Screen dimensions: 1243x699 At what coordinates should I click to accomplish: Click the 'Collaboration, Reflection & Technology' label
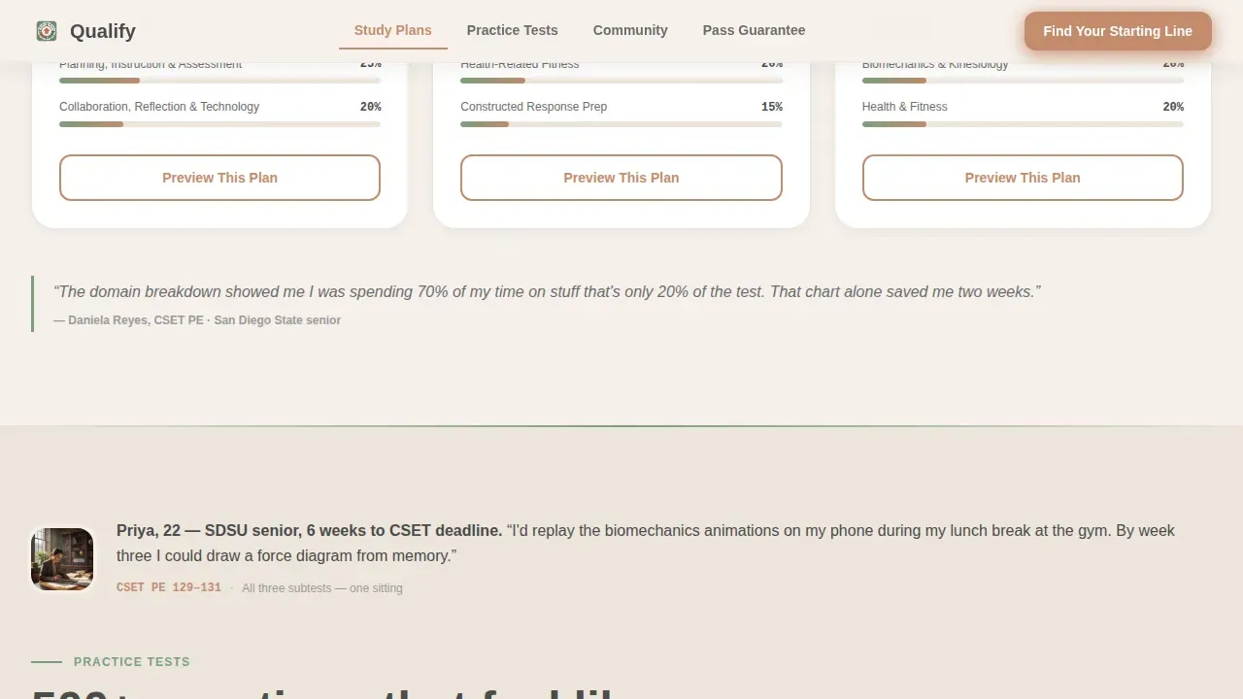pos(159,107)
